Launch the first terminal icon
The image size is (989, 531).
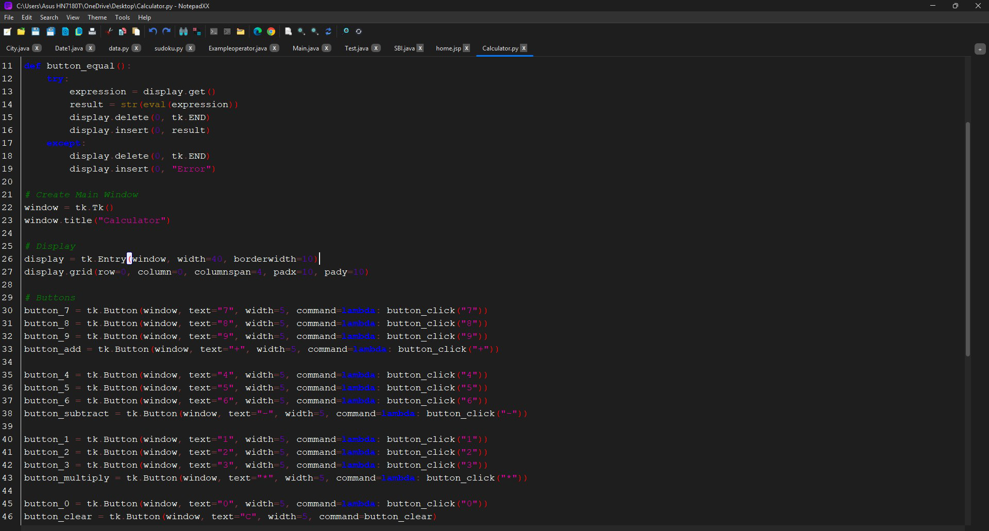[214, 31]
